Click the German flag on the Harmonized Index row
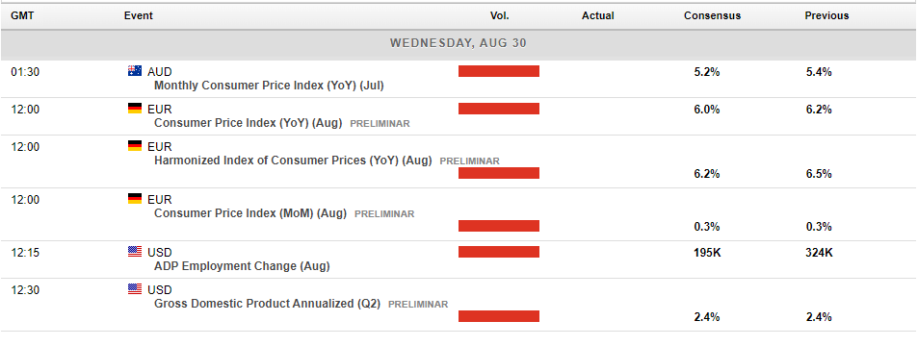The height and width of the screenshot is (346, 918). click(135, 145)
